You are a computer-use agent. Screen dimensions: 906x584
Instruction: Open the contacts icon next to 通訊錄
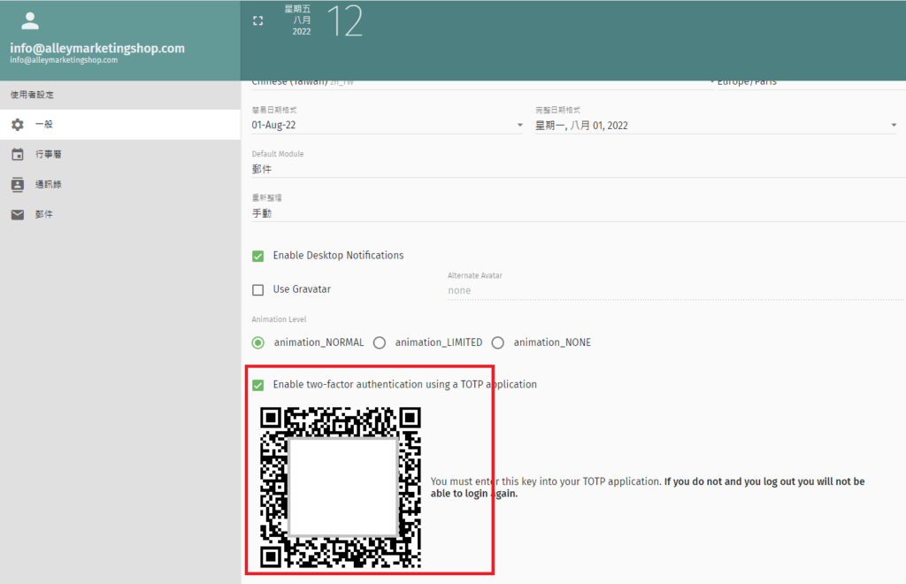[18, 185]
